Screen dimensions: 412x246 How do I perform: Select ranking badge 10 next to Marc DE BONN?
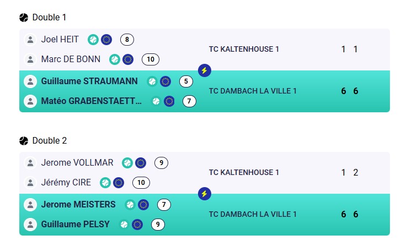[151, 59]
